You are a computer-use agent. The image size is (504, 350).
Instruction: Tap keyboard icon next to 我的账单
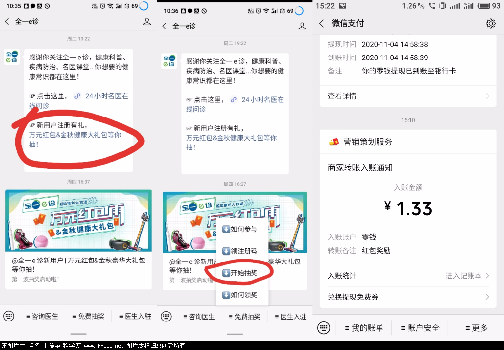[x=323, y=328]
